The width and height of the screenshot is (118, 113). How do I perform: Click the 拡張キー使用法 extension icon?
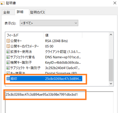click(8, 52)
